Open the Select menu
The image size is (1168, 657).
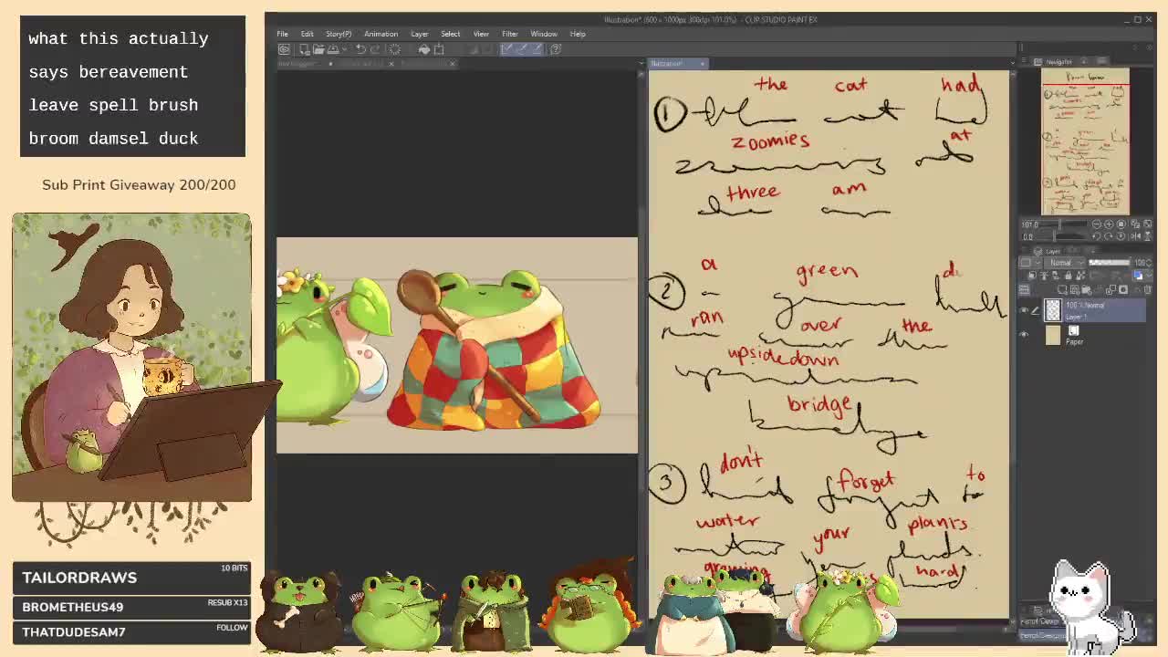click(x=451, y=34)
